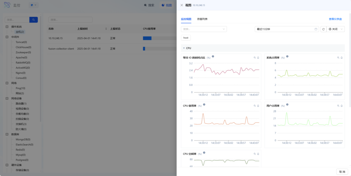Collapse the 网络 tree node
Viewport: 351px width, 176px height.
(x=7, y=83)
